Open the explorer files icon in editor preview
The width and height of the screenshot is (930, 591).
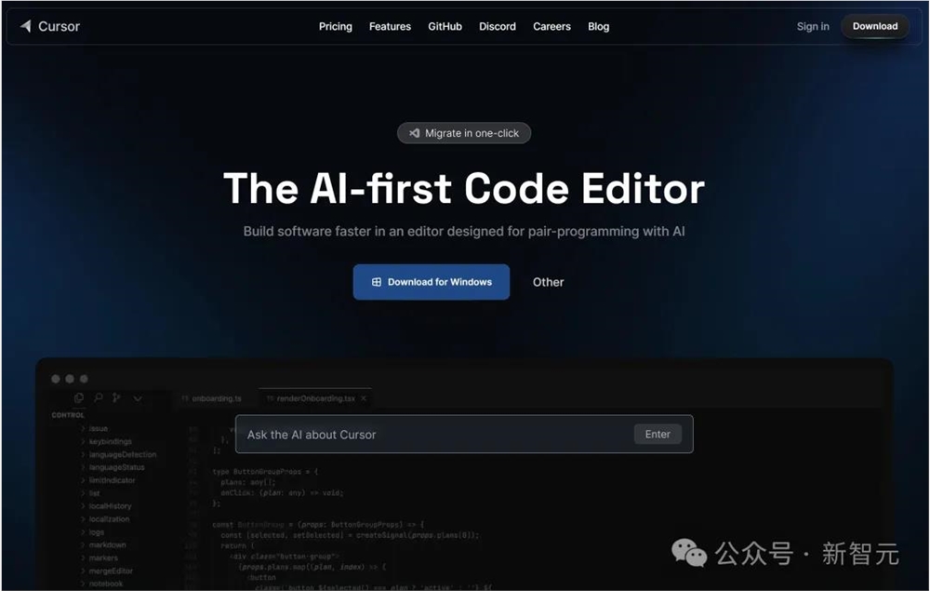tap(79, 397)
